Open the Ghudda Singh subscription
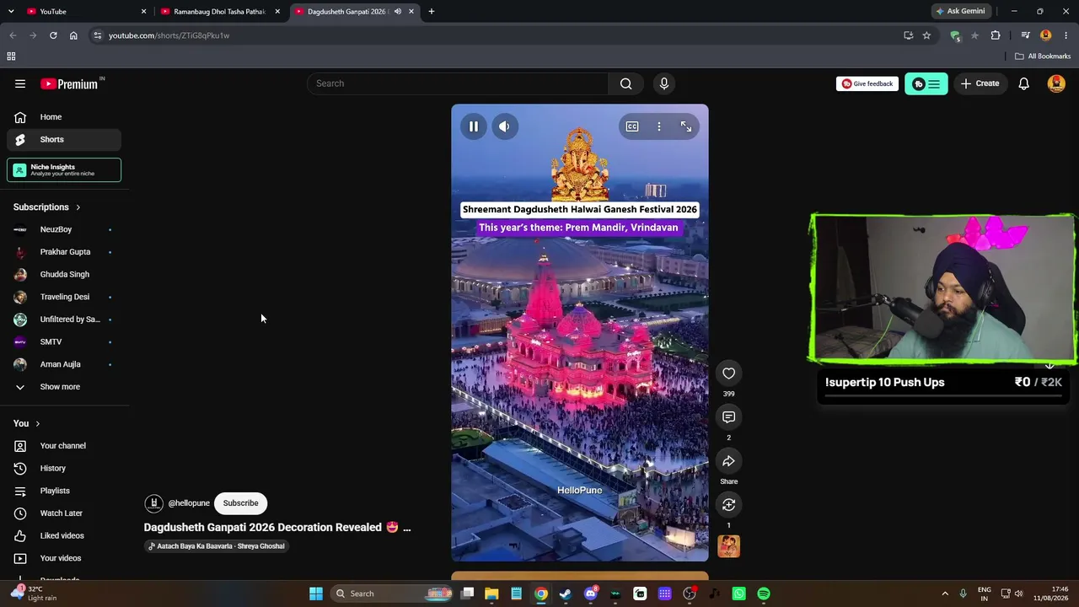This screenshot has height=607, width=1079. tap(64, 274)
